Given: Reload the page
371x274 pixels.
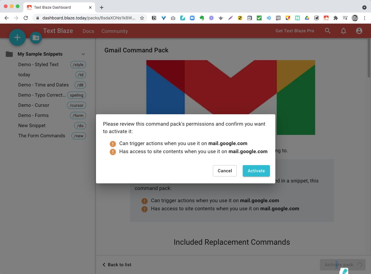Looking at the screenshot, I should pos(26,18).
